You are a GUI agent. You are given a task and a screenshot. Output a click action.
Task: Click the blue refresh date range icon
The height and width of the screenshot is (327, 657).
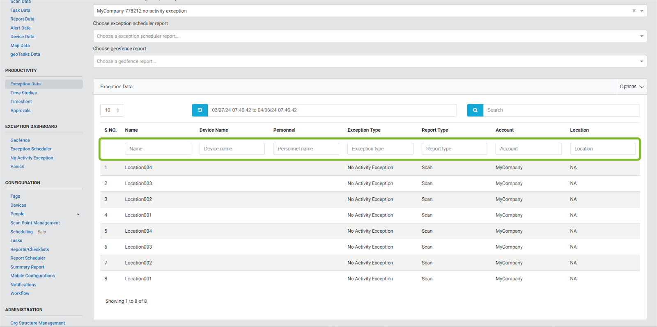click(200, 110)
